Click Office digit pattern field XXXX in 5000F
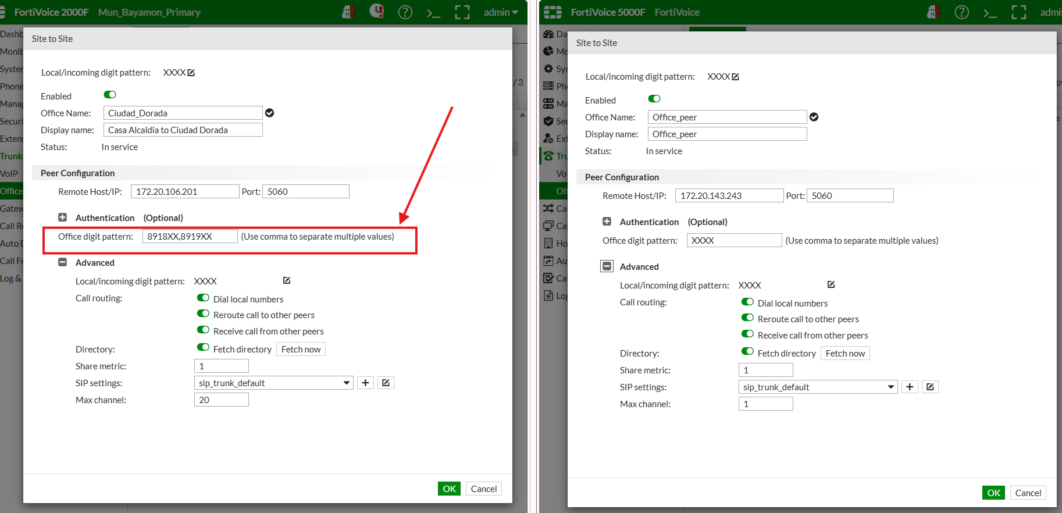 735,240
